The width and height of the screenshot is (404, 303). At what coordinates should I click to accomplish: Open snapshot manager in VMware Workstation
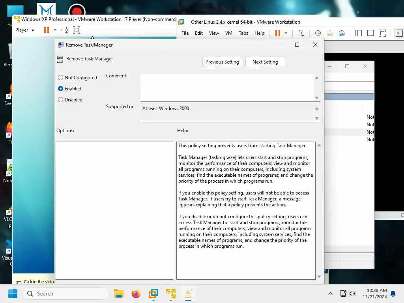click(342, 33)
